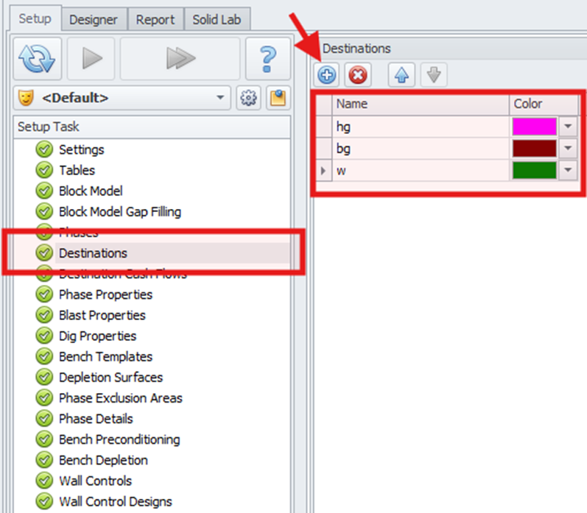587x513 pixels.
Task: Open the Solid Lab tab
Action: tap(217, 20)
